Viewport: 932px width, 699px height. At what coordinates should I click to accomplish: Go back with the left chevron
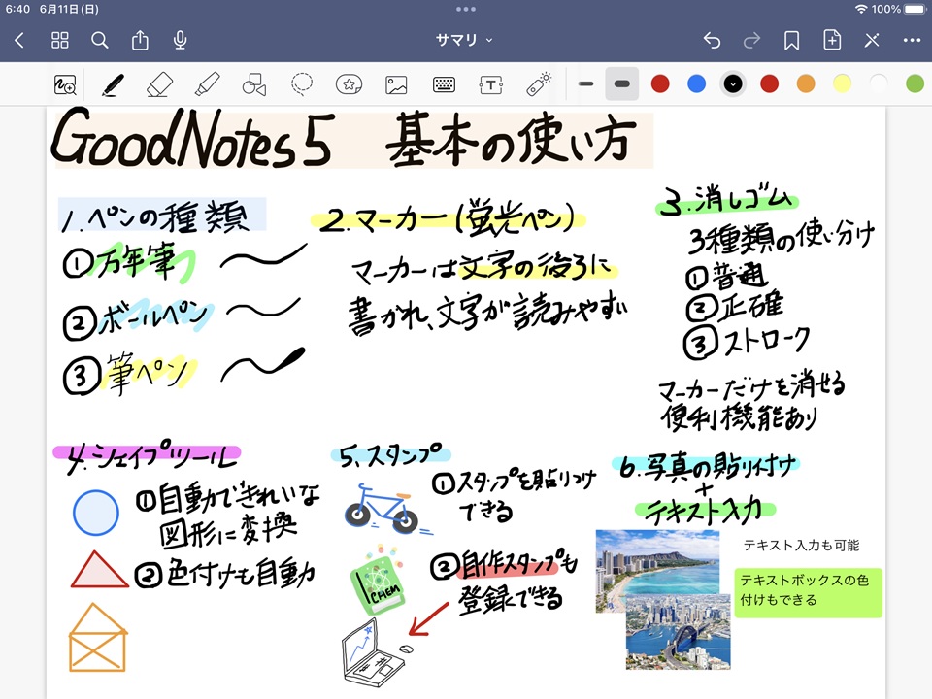tap(19, 40)
